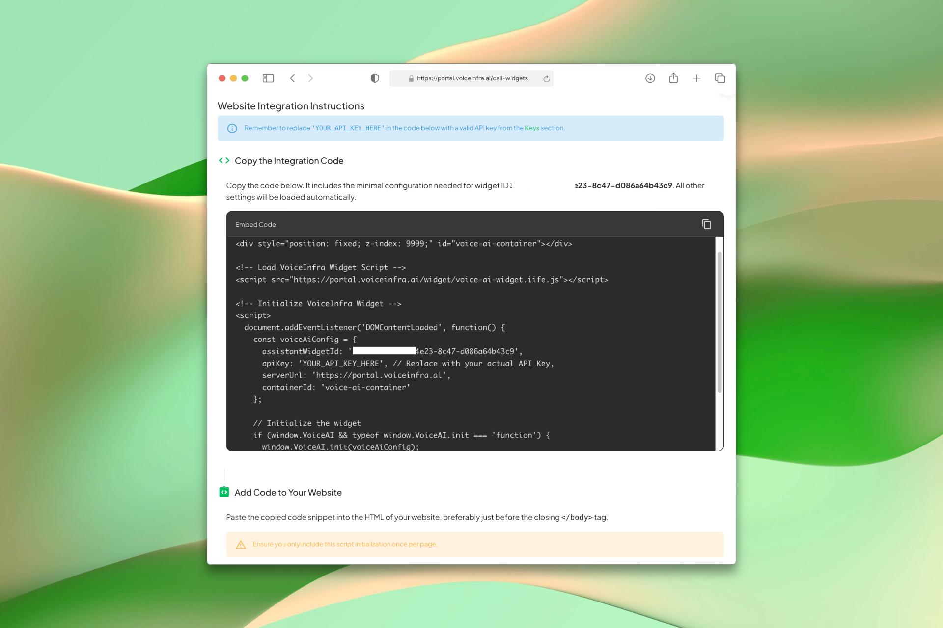Show downloads with the download icon
This screenshot has width=943, height=628.
pos(650,78)
